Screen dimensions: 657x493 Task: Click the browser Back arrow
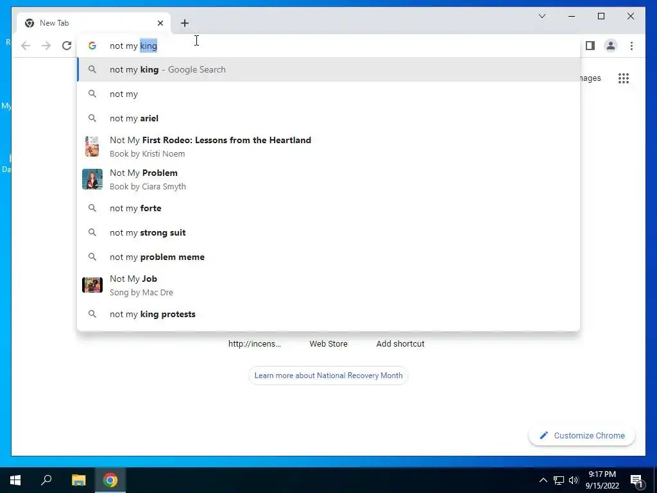[26, 46]
